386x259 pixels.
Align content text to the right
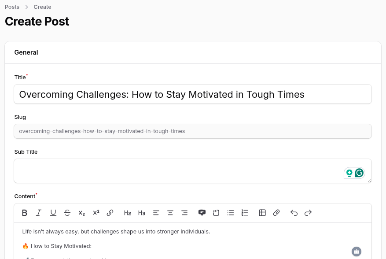(184, 213)
